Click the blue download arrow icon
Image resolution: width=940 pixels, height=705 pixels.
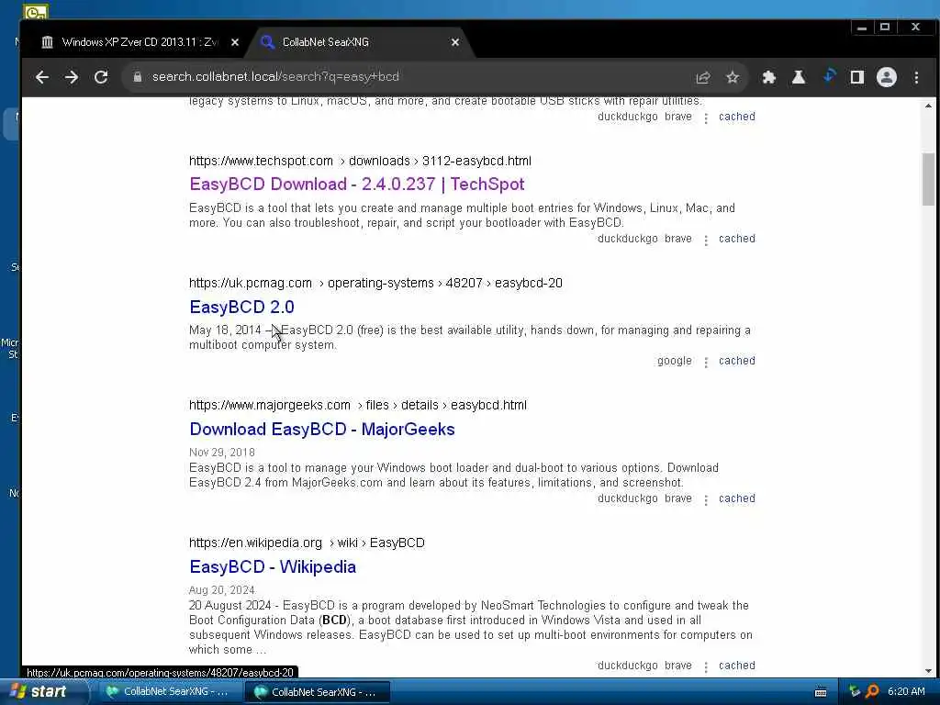point(829,77)
